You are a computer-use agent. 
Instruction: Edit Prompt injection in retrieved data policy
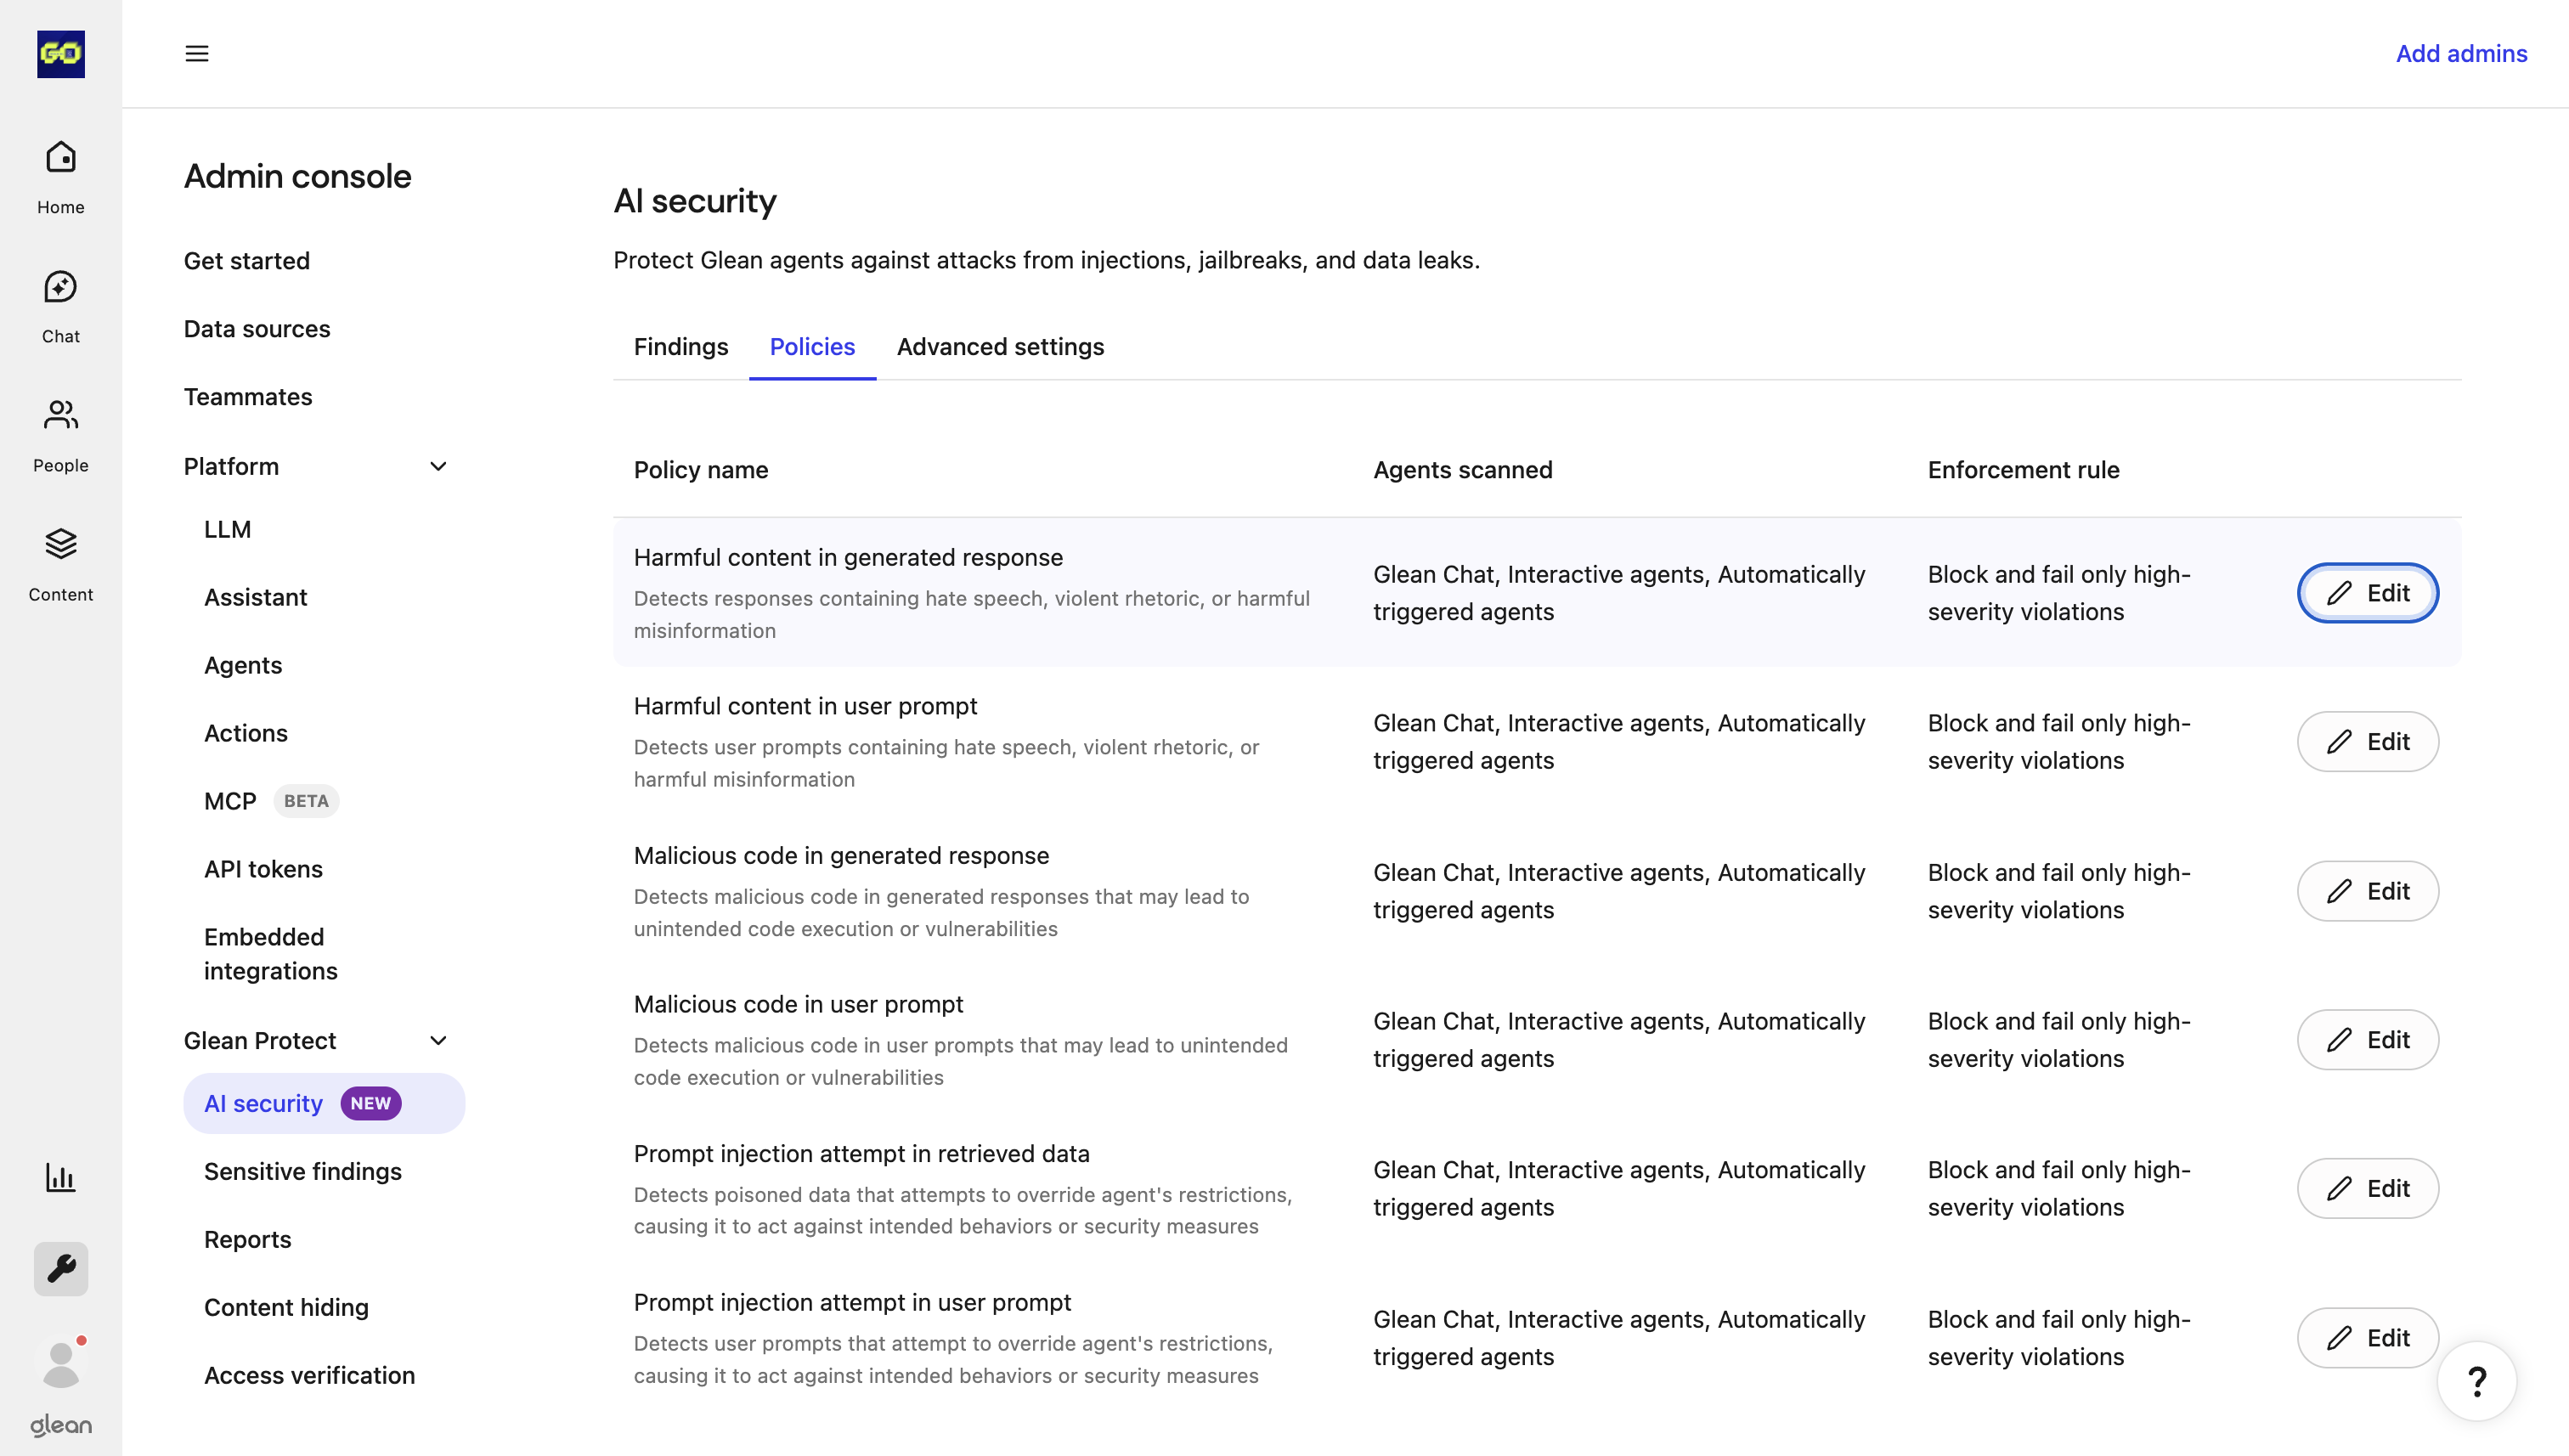(2367, 1188)
